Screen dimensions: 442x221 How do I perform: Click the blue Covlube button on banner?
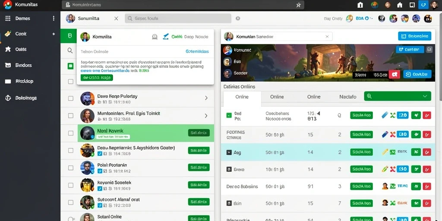[x=417, y=74]
